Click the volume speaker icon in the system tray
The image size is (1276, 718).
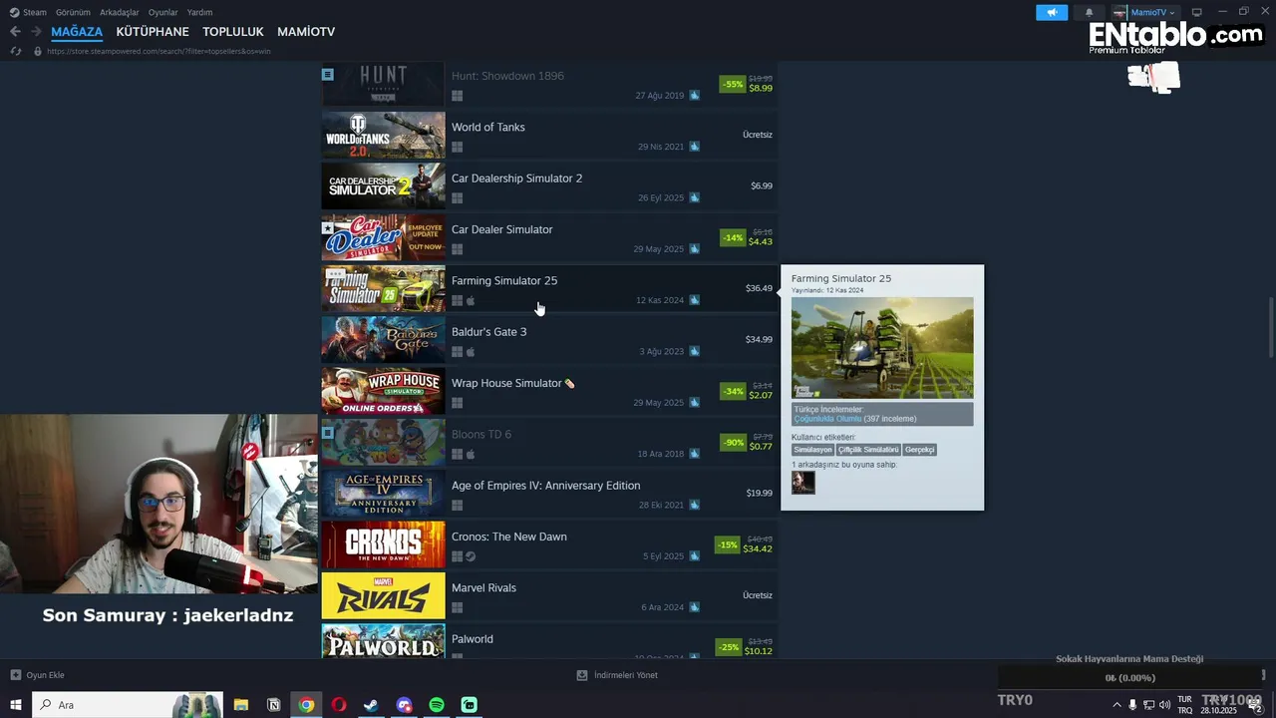point(1164,705)
